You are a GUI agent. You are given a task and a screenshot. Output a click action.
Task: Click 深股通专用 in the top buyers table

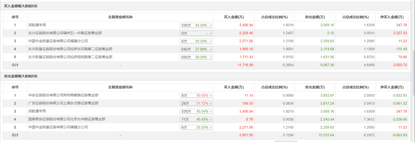click(37, 25)
